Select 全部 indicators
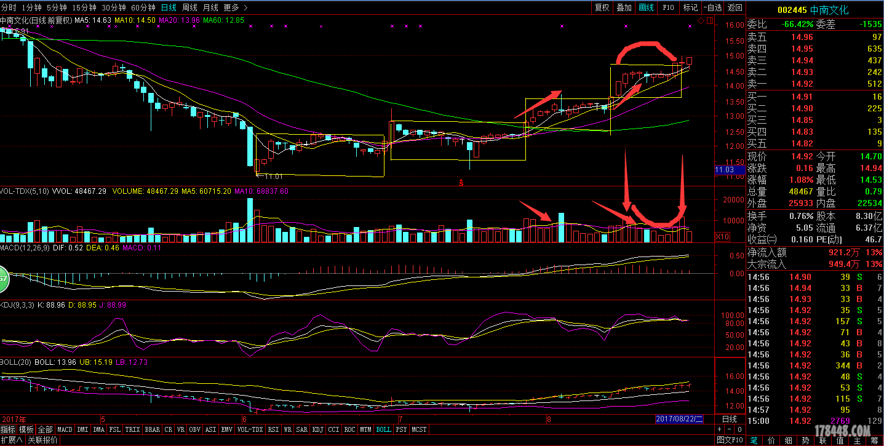The height and width of the screenshot is (446, 884). [x=46, y=429]
